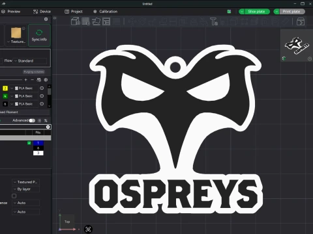313x234 pixels.
Task: Add a filament with the plus icon
Action: [x=26, y=80]
